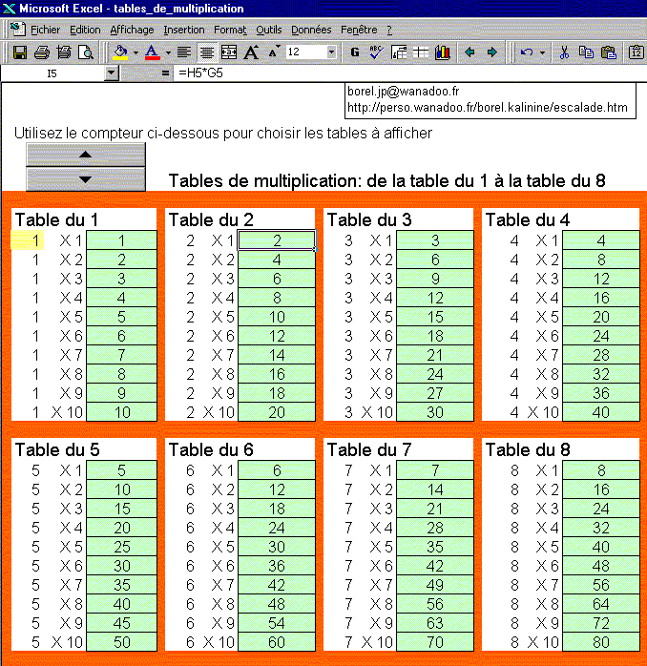Run the spell check ABC icon

pos(376,52)
